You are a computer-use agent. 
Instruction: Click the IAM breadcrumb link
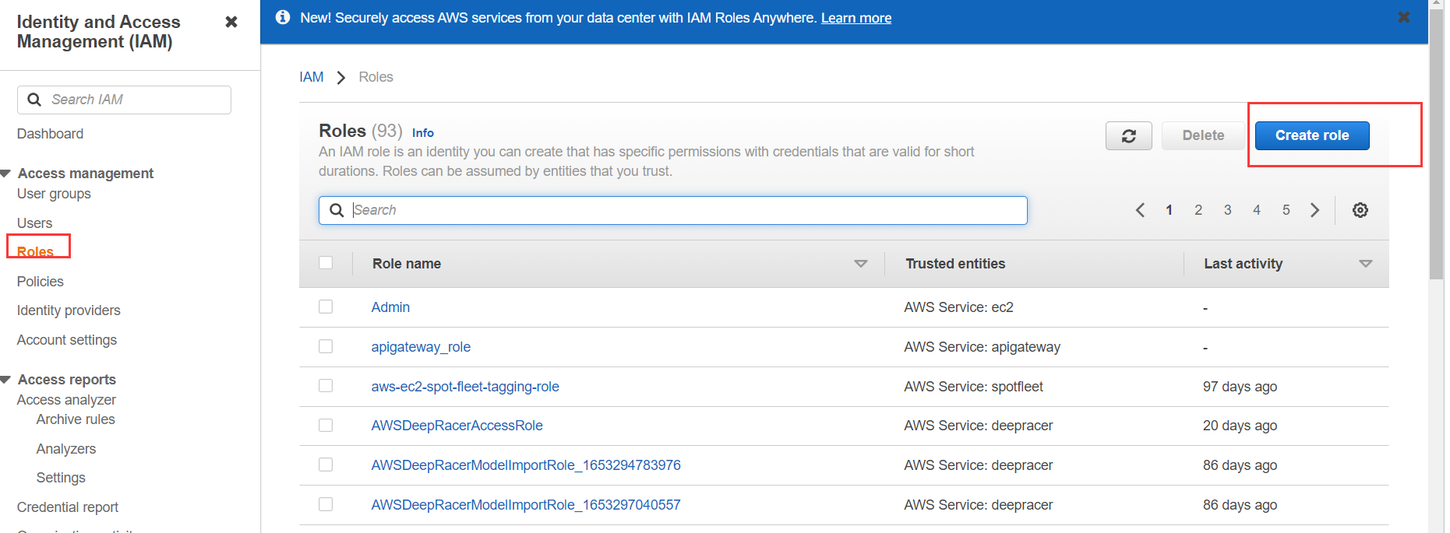pos(312,77)
